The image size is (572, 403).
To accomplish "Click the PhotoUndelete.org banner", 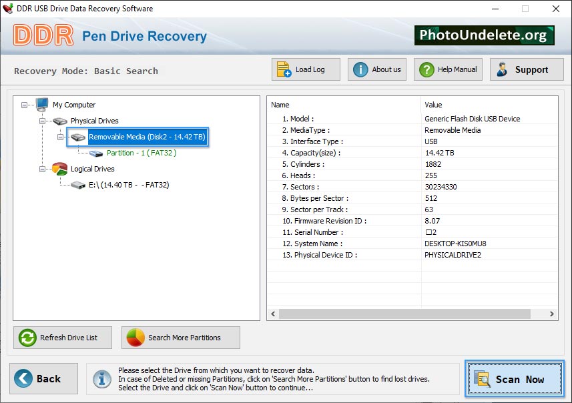I will 485,35.
